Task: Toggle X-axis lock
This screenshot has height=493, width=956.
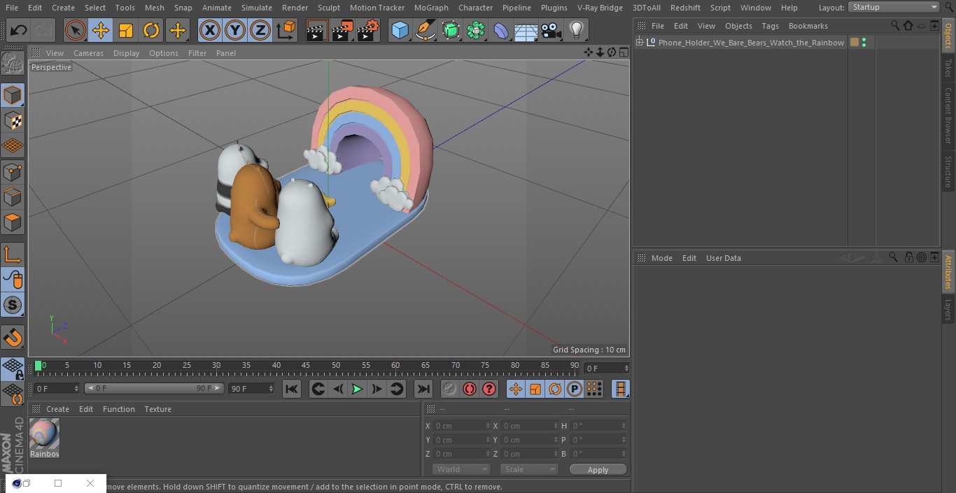Action: point(210,31)
